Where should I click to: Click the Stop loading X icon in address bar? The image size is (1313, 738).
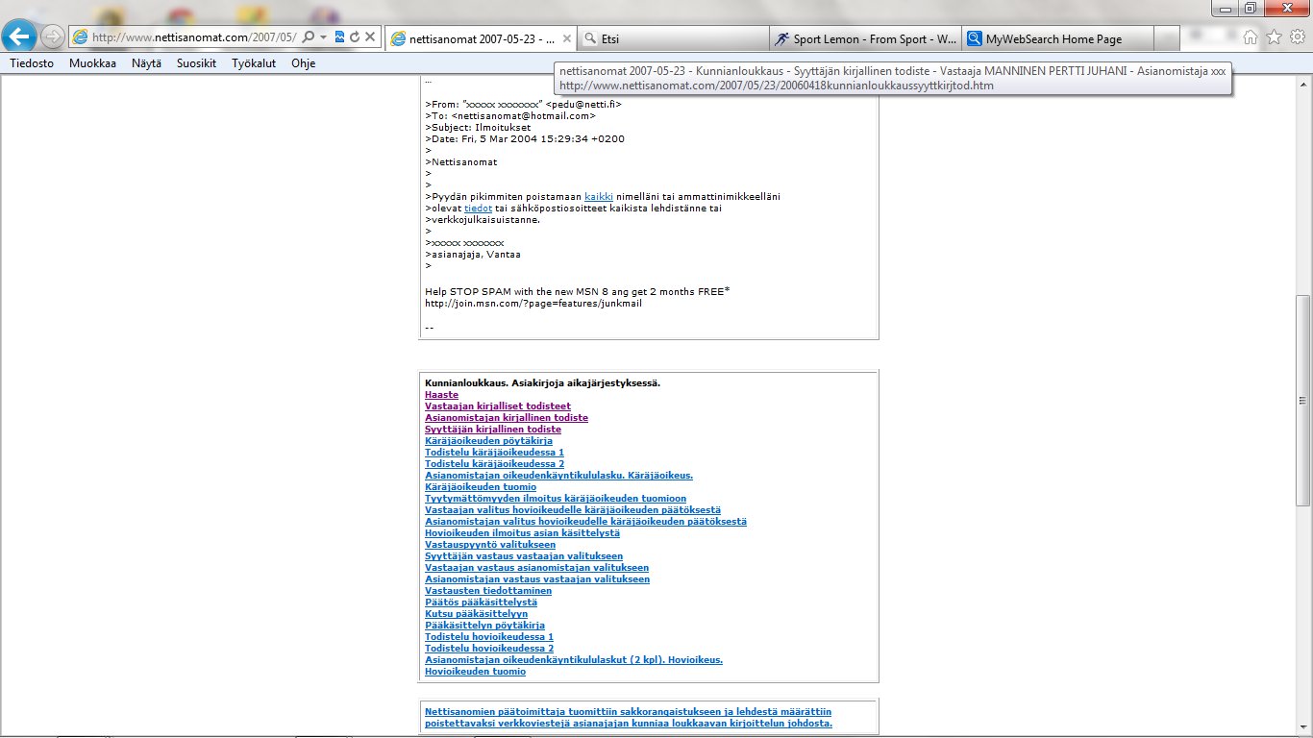(370, 37)
